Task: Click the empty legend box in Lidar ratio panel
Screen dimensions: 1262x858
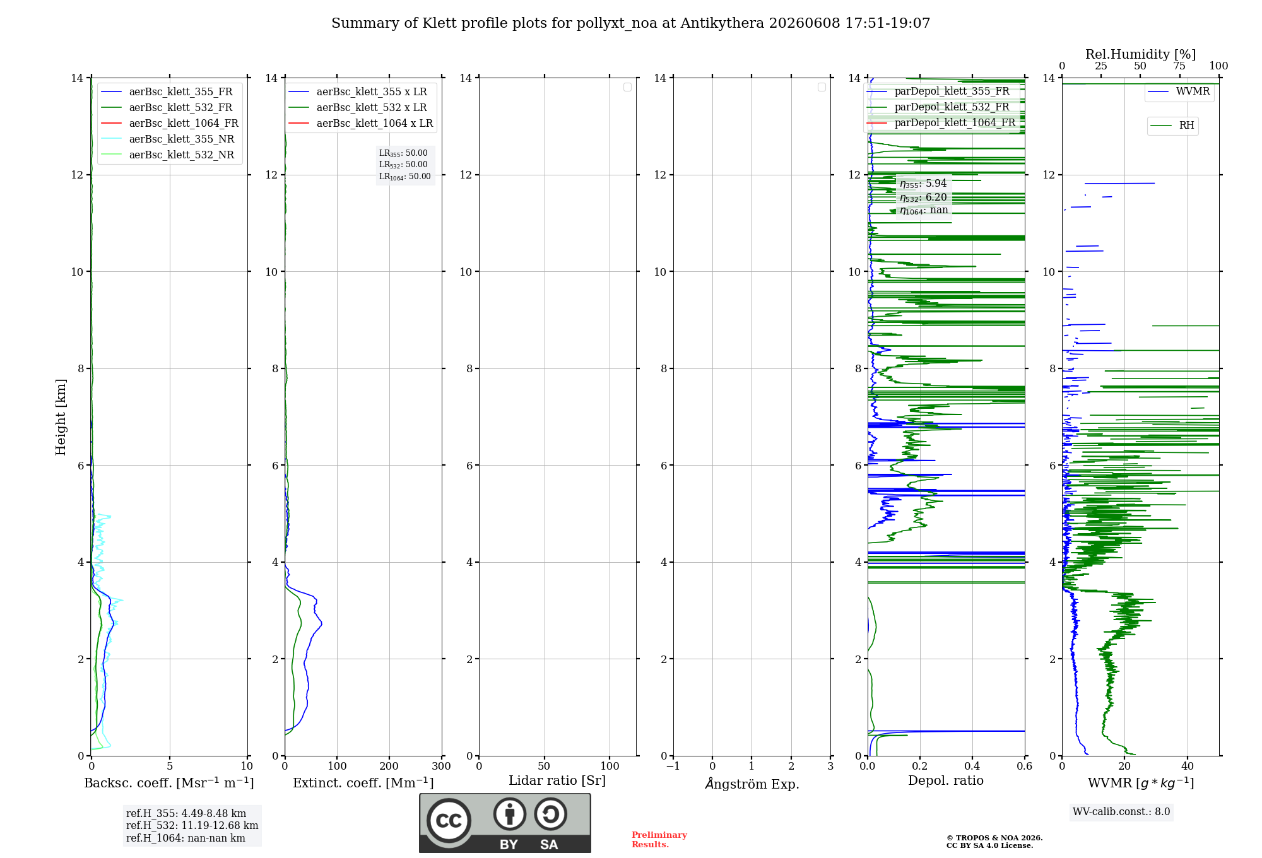Action: point(627,87)
